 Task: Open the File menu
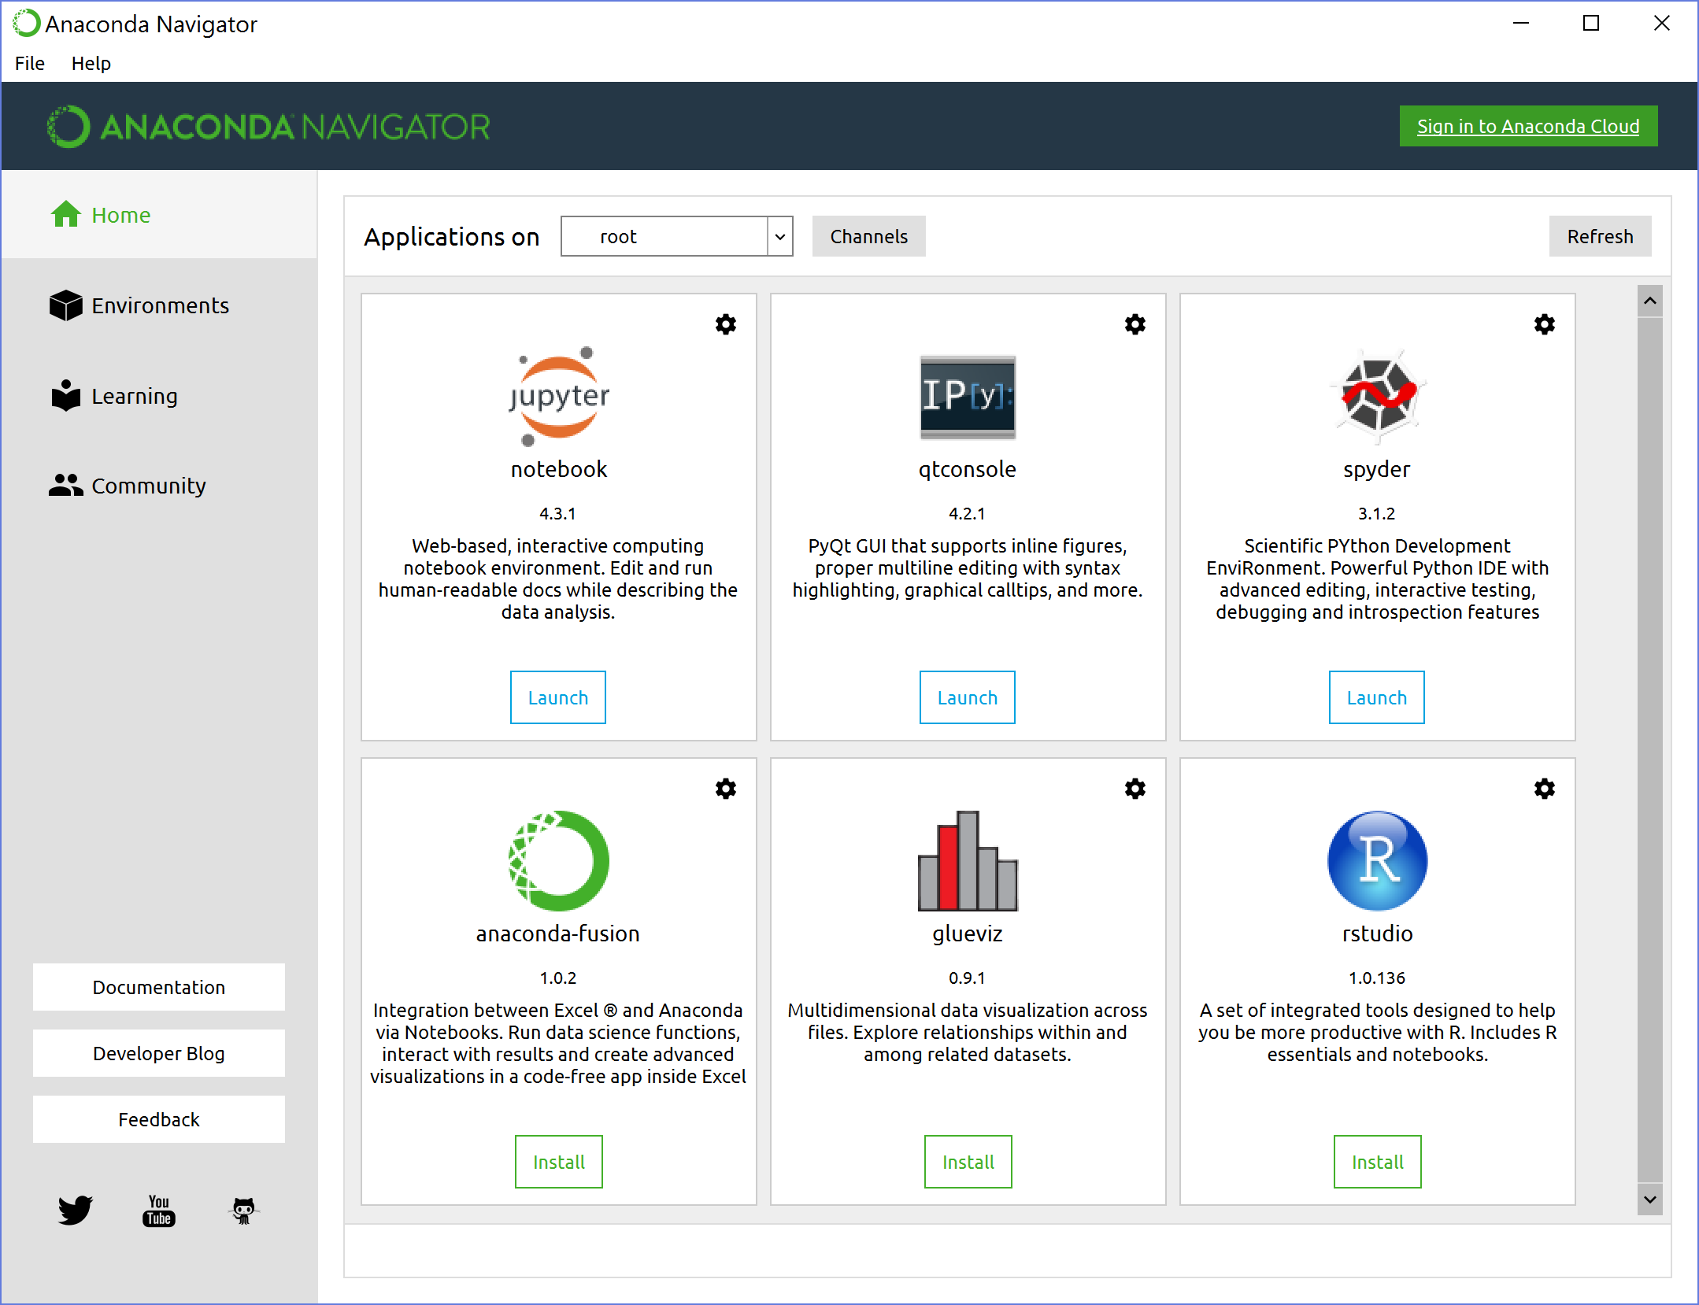[x=30, y=63]
